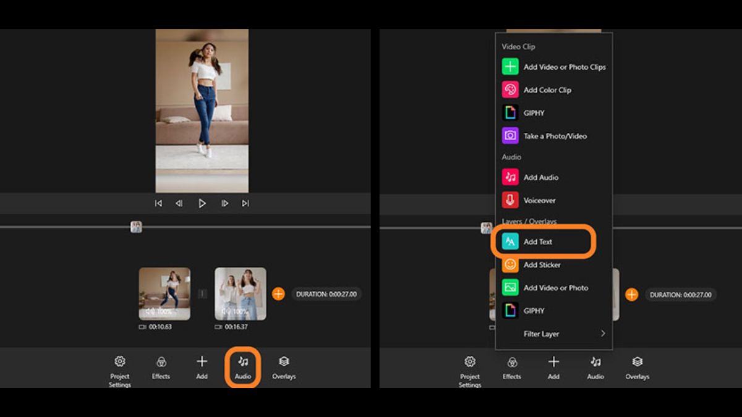
Task: Play the video preview
Action: click(202, 203)
